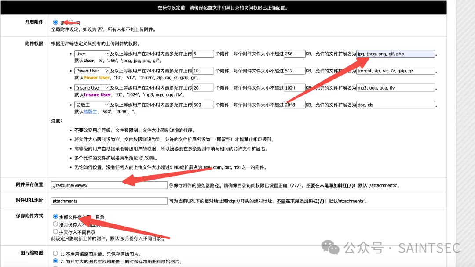Expand the '总版主' level dropdown
Viewport: 475px width, 267px height.
point(92,105)
